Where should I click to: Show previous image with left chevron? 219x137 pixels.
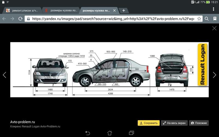(x=4, y=75)
